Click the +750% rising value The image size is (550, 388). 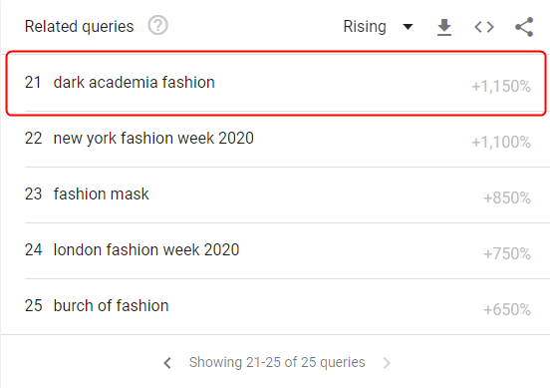tap(507, 254)
